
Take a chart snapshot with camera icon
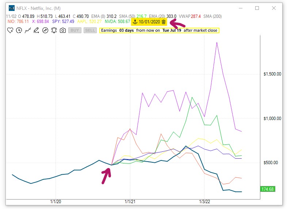pos(63,31)
